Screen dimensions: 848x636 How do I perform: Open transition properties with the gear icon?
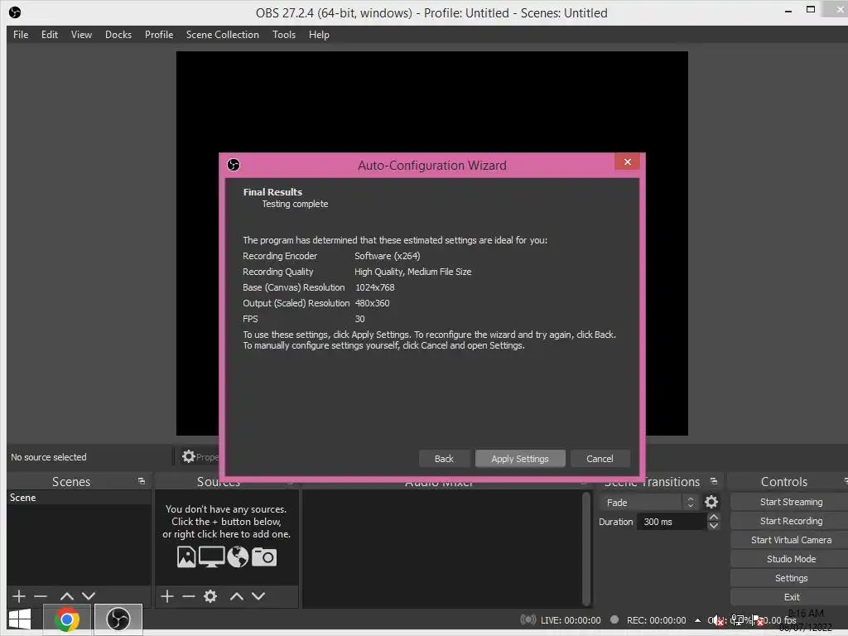tap(711, 502)
